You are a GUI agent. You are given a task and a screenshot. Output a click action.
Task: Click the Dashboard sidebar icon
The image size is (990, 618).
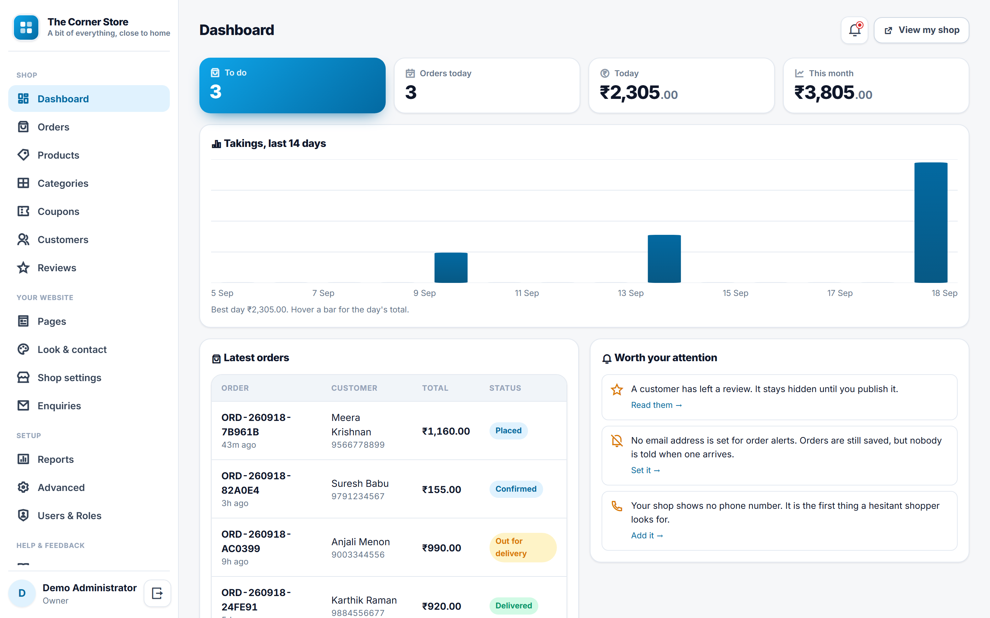click(x=23, y=99)
